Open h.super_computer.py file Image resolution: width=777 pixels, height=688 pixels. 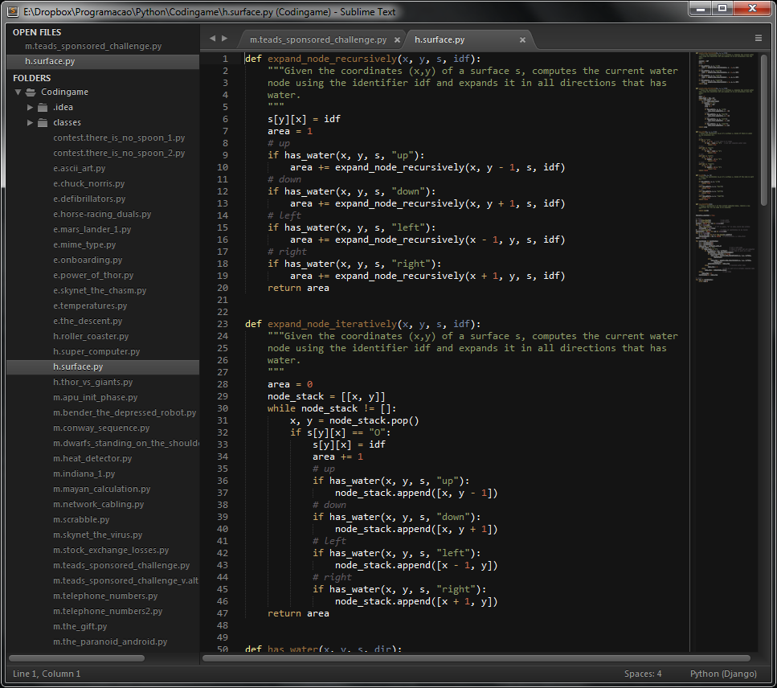[x=96, y=351]
